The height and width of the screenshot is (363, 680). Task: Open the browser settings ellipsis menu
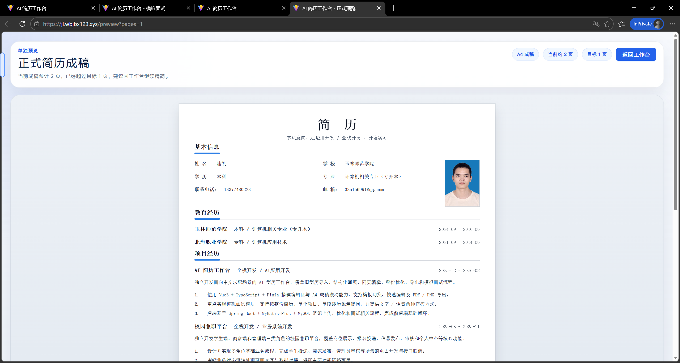coord(672,24)
